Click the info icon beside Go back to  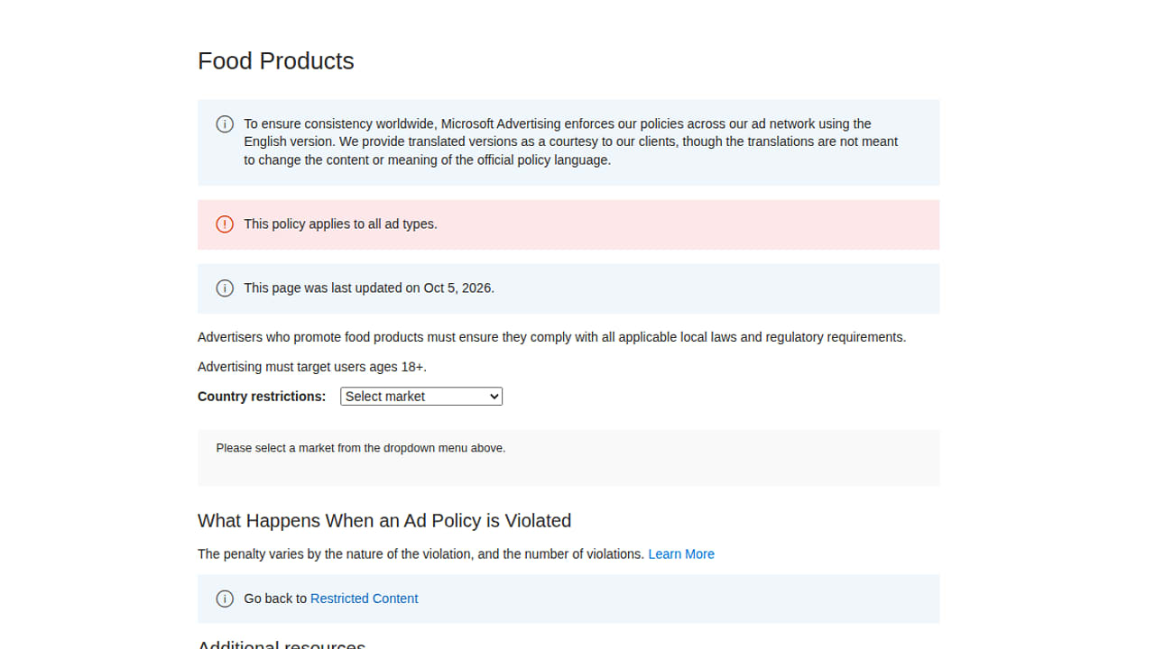pyautogui.click(x=225, y=599)
